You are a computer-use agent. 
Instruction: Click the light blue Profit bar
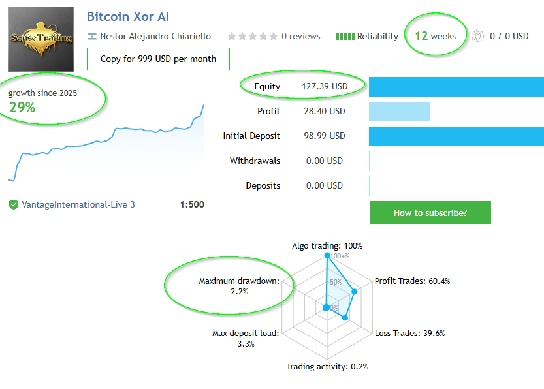[x=399, y=112]
